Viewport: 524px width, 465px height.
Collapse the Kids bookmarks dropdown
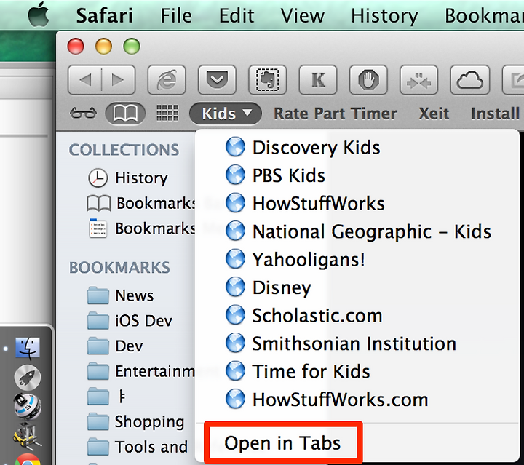click(225, 114)
